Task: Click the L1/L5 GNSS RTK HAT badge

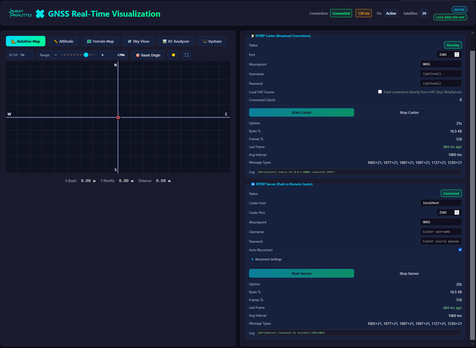Action: (450, 17)
